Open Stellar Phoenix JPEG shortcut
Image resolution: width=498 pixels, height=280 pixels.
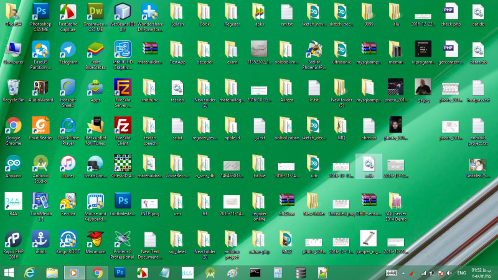[314, 55]
